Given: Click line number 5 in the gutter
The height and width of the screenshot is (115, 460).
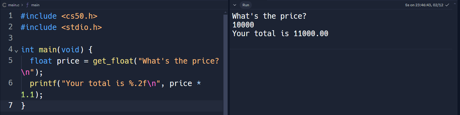Looking at the screenshot, I should click(11, 60).
